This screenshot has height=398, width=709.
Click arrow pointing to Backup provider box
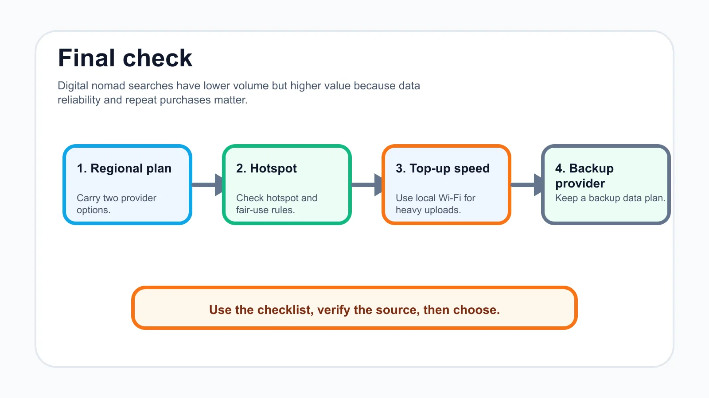(526, 184)
